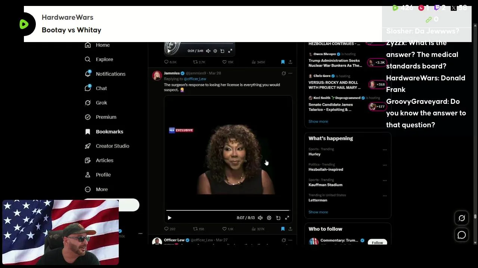Open more options on Jammies post
478x268 pixels.
tap(290, 73)
